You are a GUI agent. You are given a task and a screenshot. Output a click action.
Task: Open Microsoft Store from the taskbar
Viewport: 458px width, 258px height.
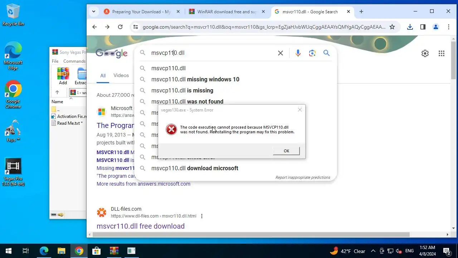point(96,251)
